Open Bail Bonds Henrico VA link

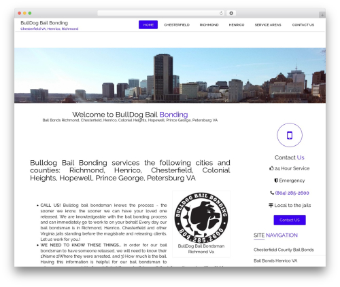(x=275, y=261)
